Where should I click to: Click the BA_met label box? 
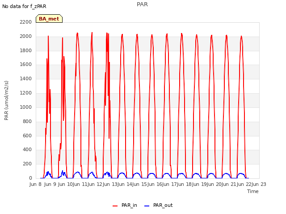point(49,19)
